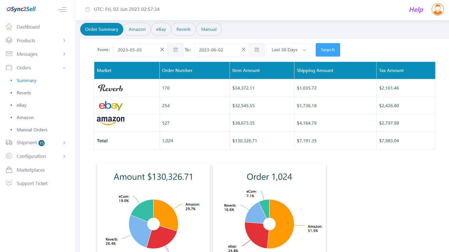The image size is (449, 252).
Task: Switch to the Reverb tab
Action: pyautogui.click(x=184, y=29)
